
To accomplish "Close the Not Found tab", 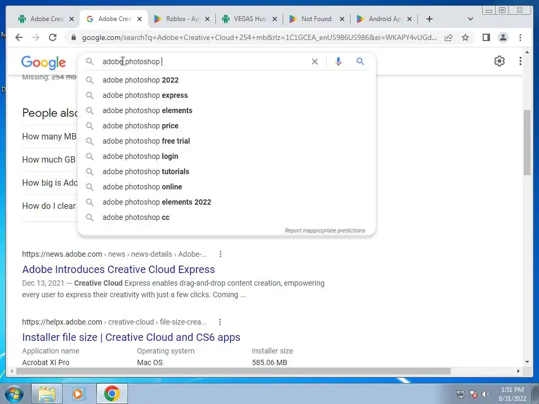I will coord(342,19).
